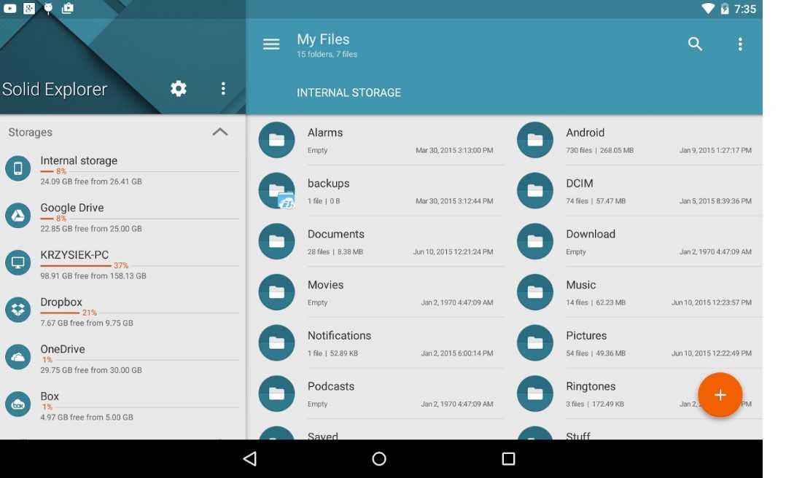Click the Internal storage usage bar
786x478 pixels.
point(139,172)
